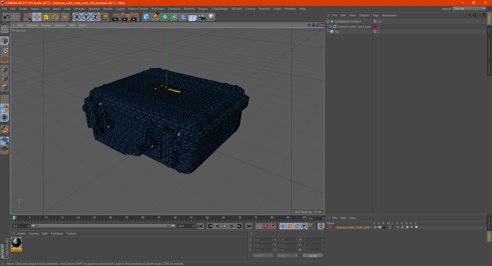Click the X position input field

tap(262, 240)
